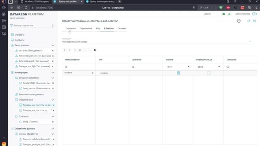The image size is (260, 146).
Task: Switch to localhost:17500 browser tab
Action: pos(35,2)
